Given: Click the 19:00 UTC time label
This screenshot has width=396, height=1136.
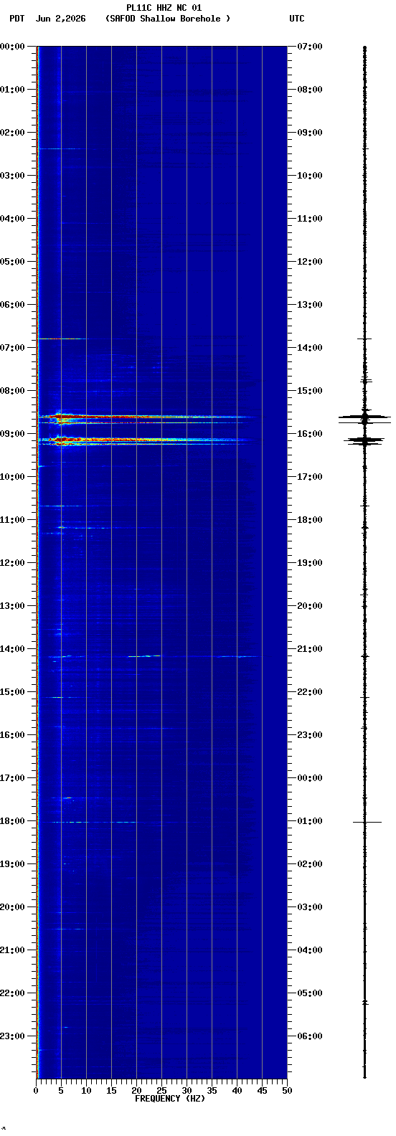Looking at the screenshot, I should tap(310, 563).
